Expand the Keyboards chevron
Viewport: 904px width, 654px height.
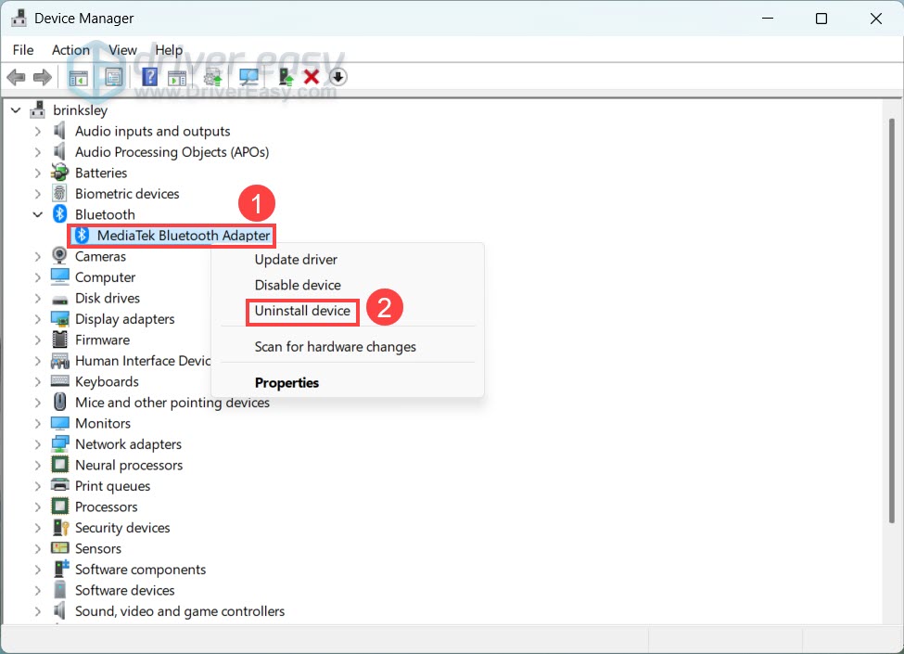point(38,382)
